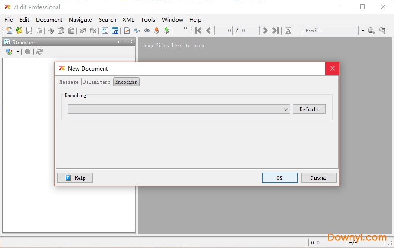Click inside the Find text field
The height and width of the screenshot is (248, 394).
pos(331,31)
